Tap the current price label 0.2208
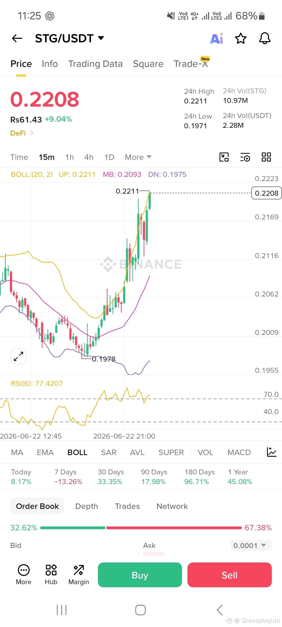The height and width of the screenshot is (627, 282). 266,193
